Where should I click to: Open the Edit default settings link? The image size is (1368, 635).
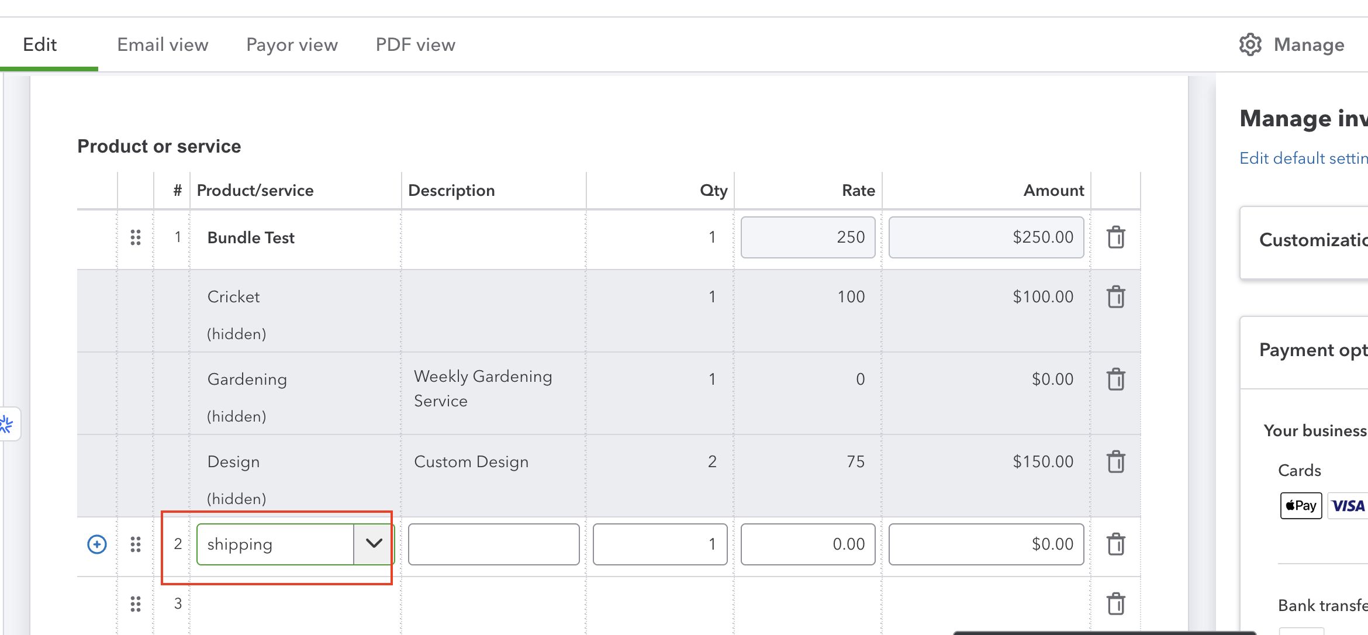(x=1303, y=158)
